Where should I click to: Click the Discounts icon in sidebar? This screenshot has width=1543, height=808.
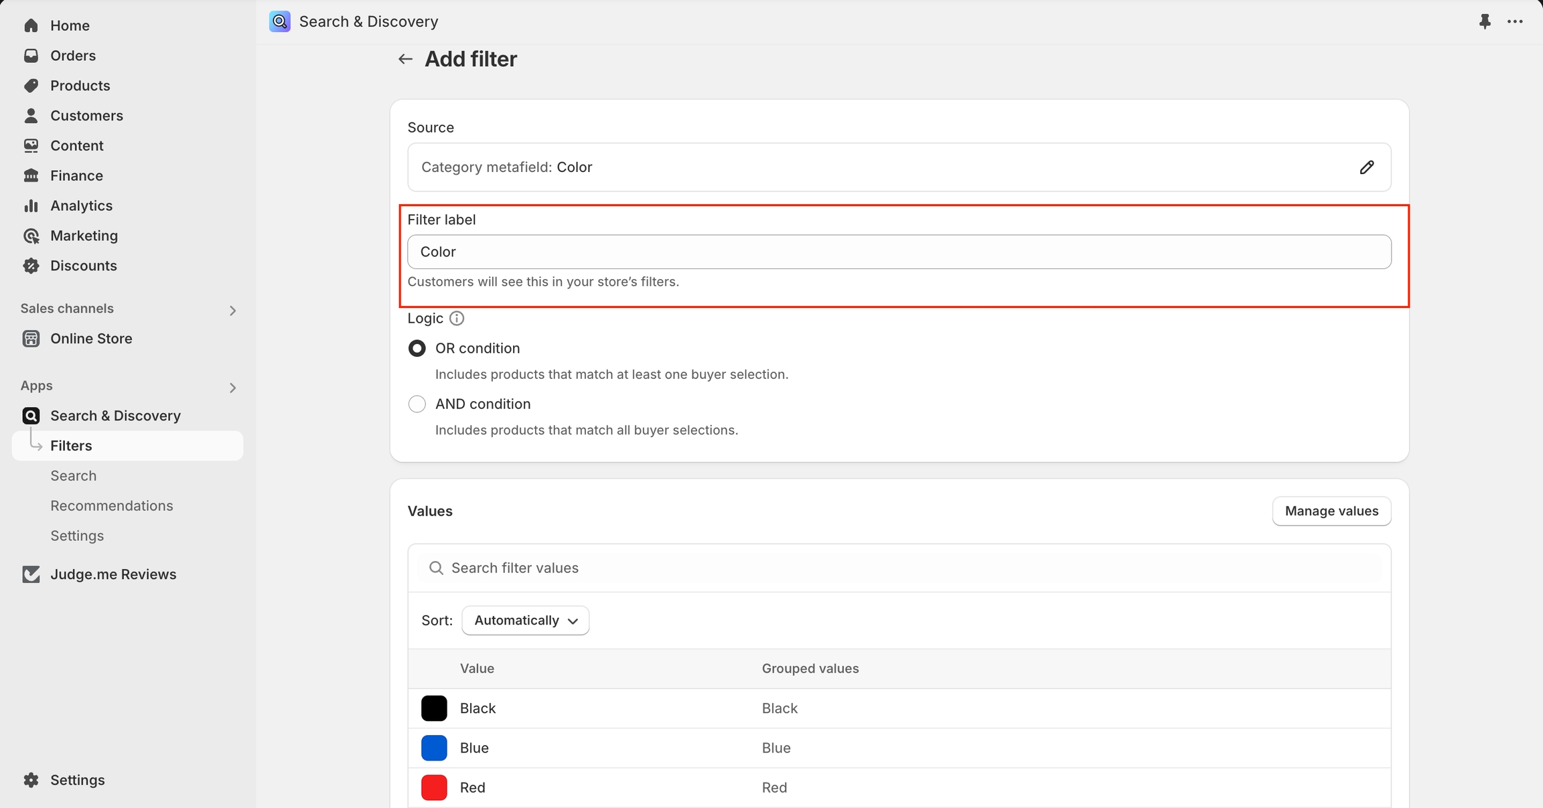tap(31, 266)
